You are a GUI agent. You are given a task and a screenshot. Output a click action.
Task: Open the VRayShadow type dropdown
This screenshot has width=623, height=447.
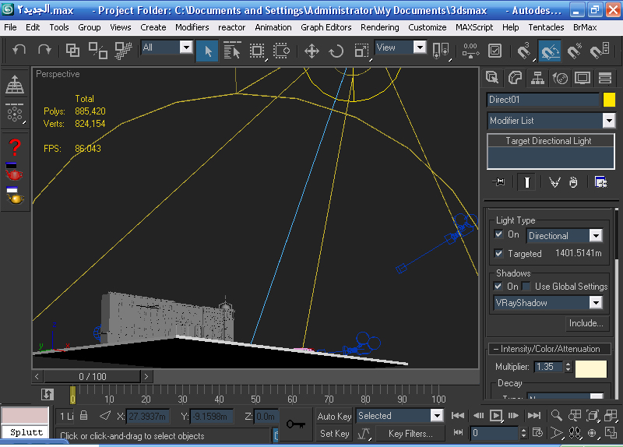596,303
